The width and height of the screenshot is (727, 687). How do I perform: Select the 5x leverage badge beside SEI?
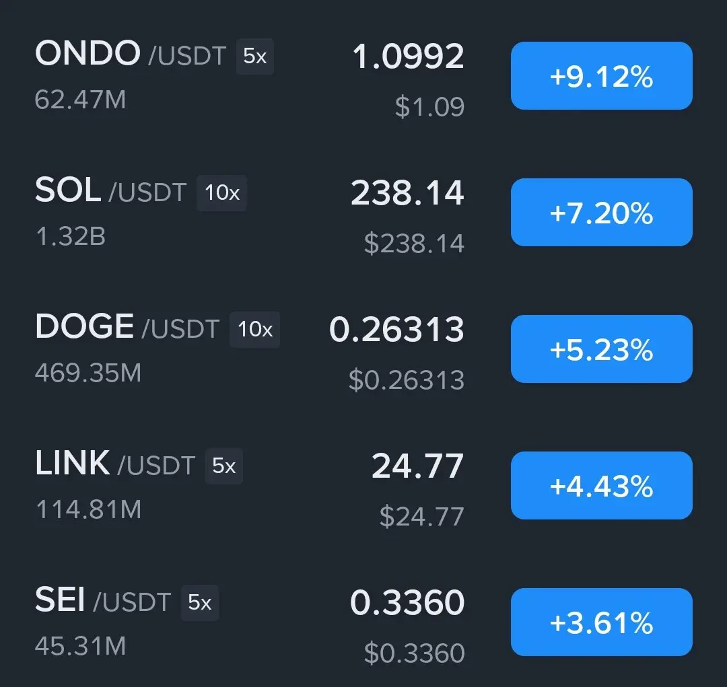pyautogui.click(x=200, y=603)
